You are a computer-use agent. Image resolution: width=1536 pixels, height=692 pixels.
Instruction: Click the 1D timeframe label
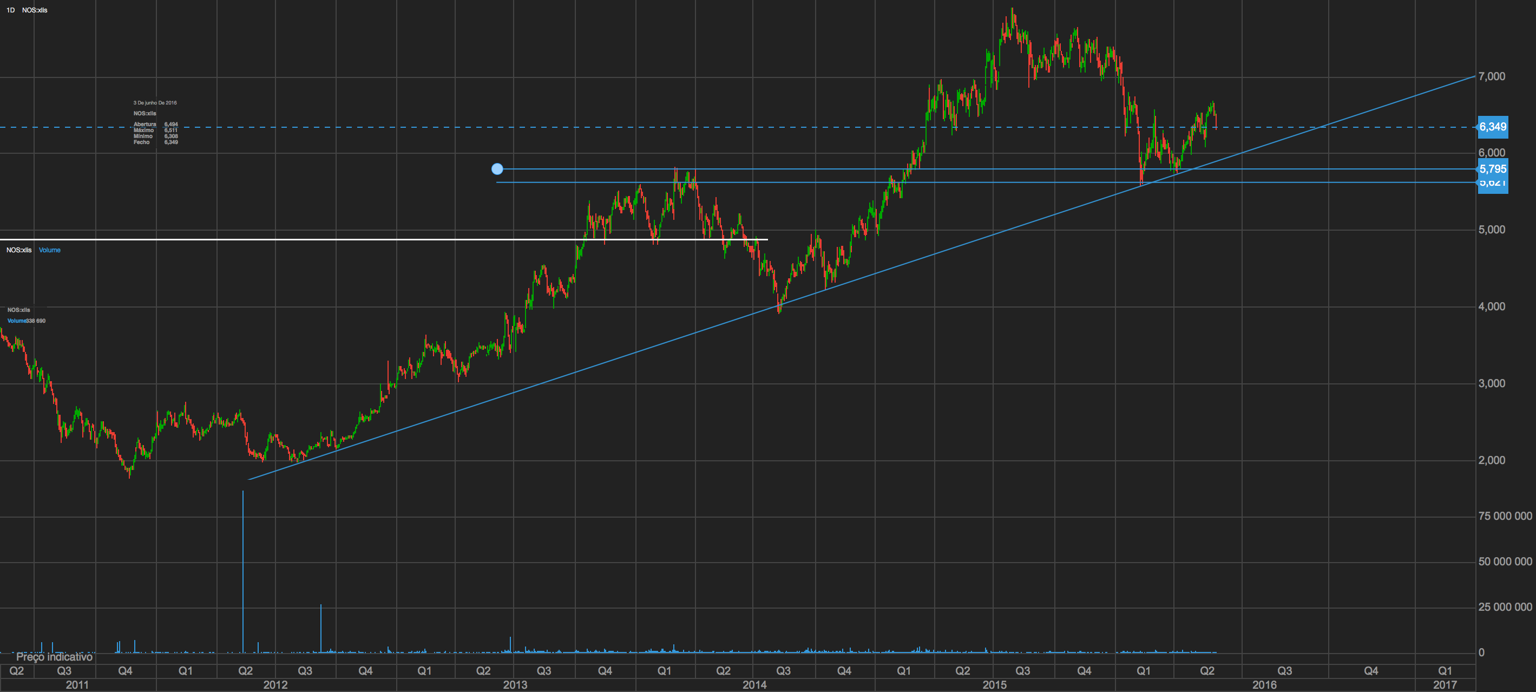click(11, 10)
